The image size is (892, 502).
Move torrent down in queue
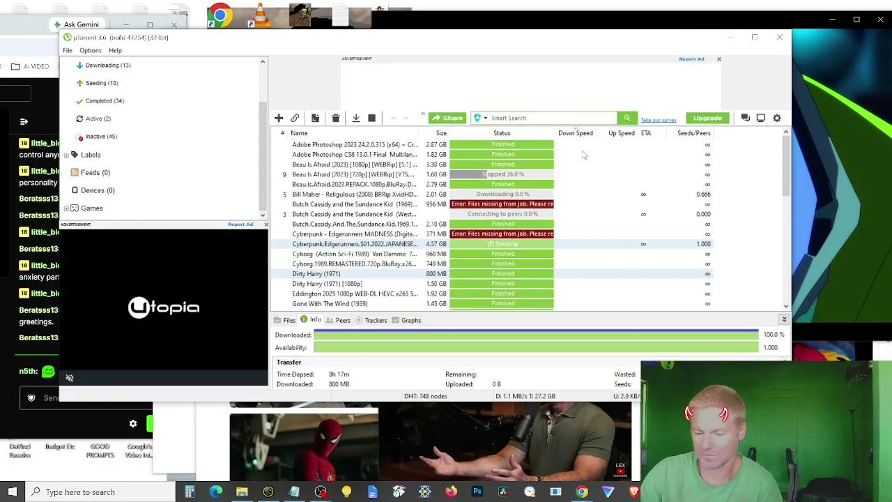pyautogui.click(x=406, y=118)
